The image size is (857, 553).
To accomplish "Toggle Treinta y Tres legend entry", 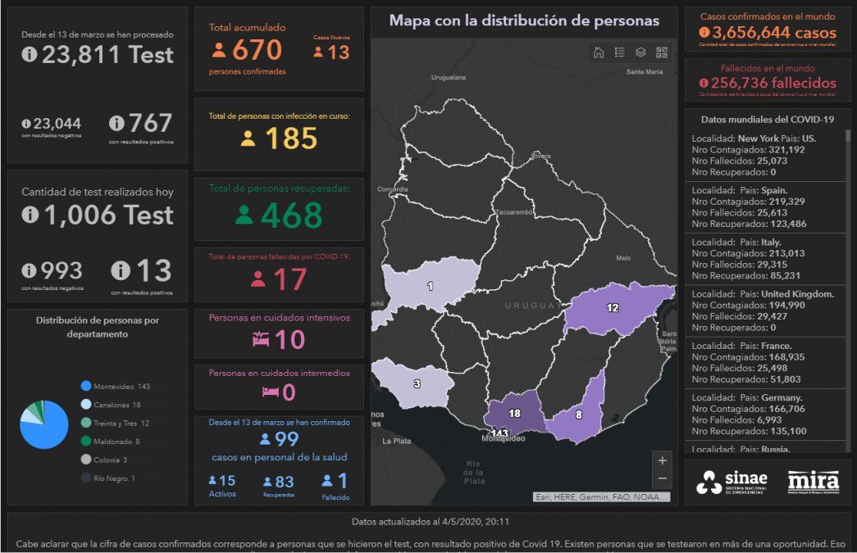I will tap(115, 424).
